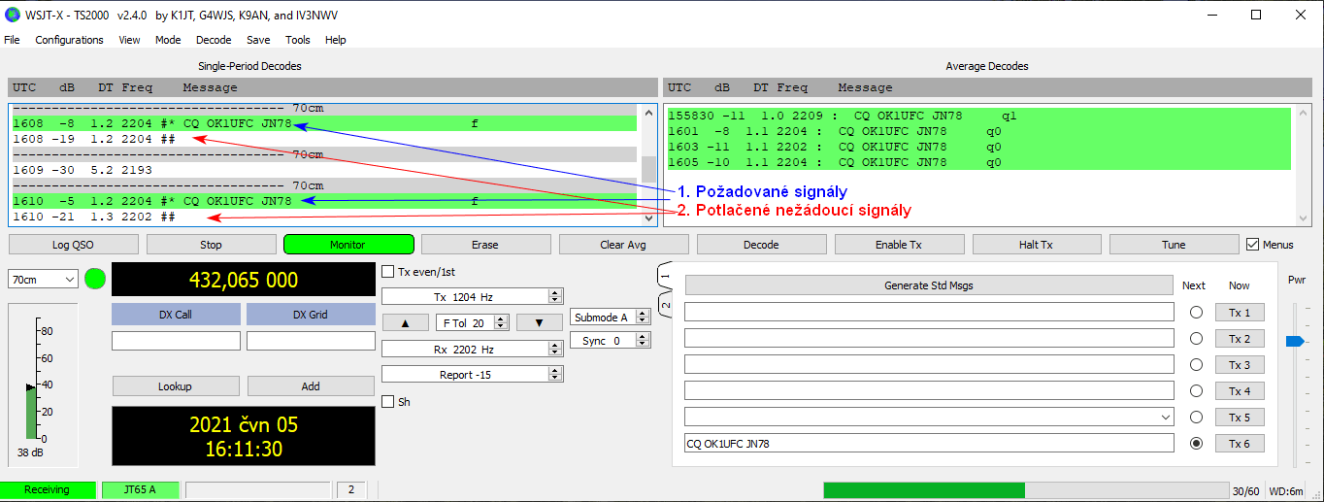
Task: Expand the Tx 5 message dropdown
Action: [x=1166, y=418]
